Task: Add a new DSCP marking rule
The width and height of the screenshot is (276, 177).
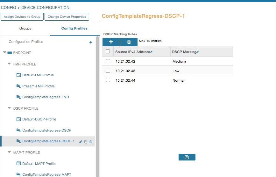Action: tap(111, 42)
